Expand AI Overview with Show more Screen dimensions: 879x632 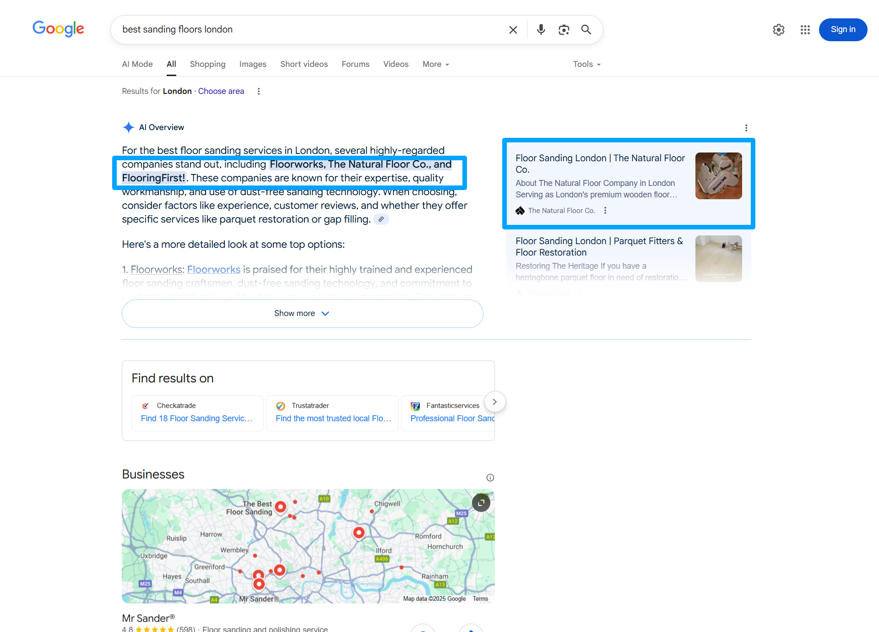tap(302, 314)
